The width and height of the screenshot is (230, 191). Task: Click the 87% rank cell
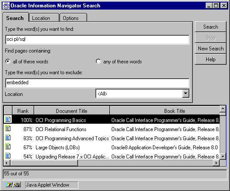[28, 129]
